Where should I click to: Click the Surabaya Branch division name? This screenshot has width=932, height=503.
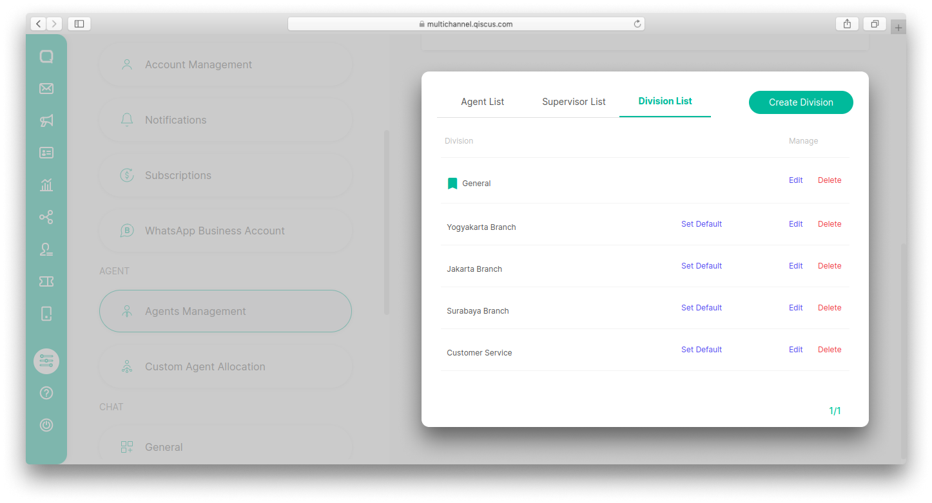(x=478, y=311)
